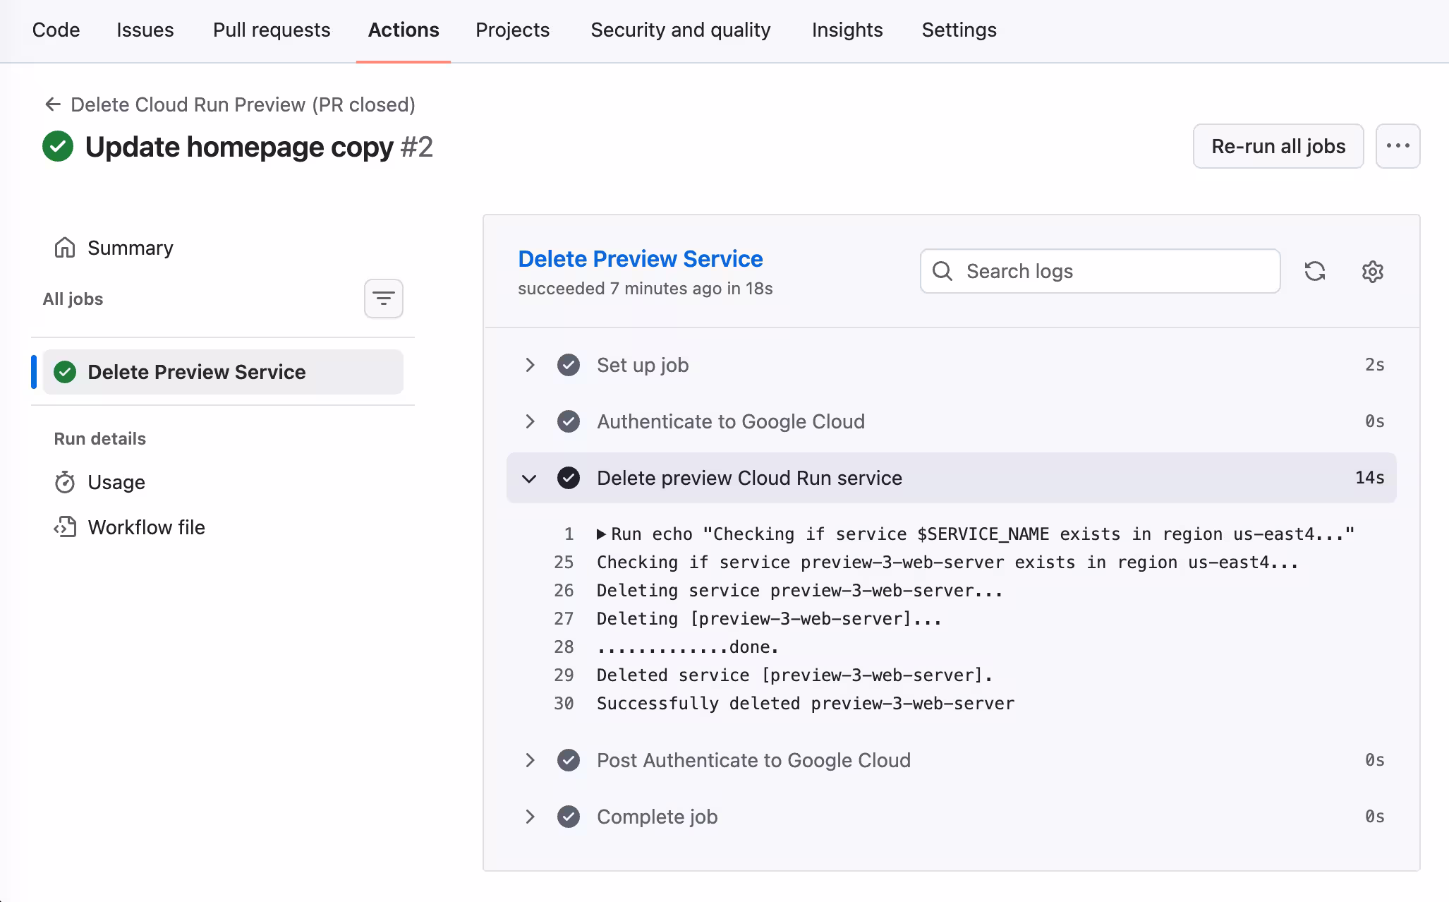Click status check icon of Set up job

pyautogui.click(x=569, y=365)
